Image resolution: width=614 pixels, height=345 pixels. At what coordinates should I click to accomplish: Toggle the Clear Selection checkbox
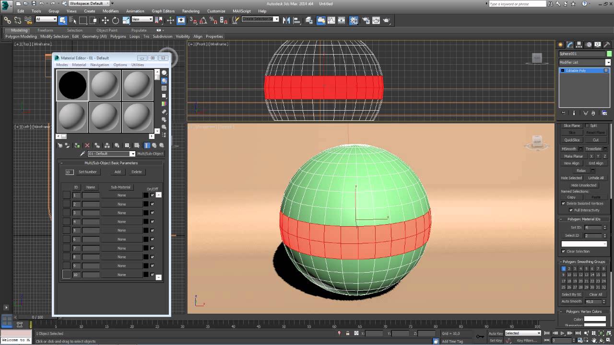[x=563, y=252]
